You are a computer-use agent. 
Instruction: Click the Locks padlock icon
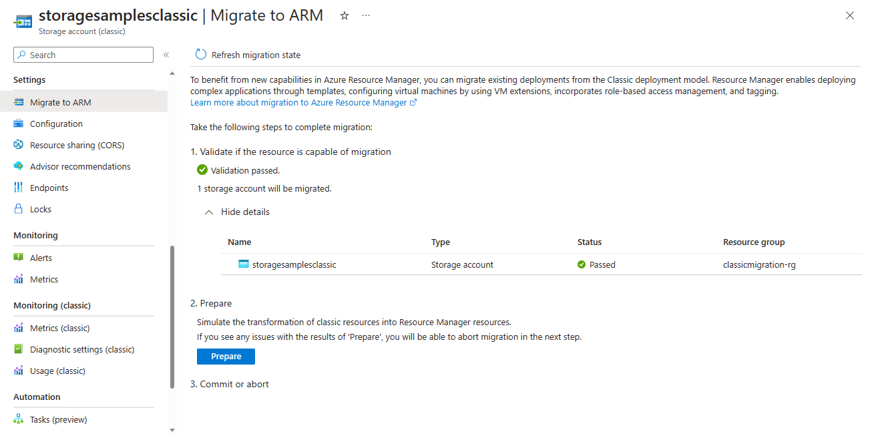[19, 209]
